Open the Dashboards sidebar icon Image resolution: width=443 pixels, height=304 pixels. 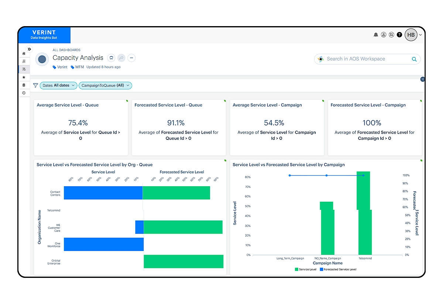coord(24,69)
